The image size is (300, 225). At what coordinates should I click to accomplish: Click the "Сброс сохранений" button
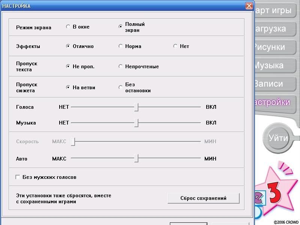click(x=203, y=198)
